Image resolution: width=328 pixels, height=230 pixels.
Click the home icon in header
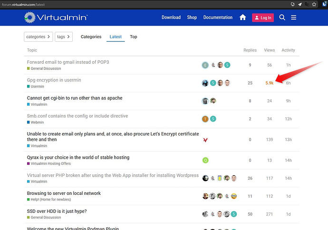(x=243, y=18)
